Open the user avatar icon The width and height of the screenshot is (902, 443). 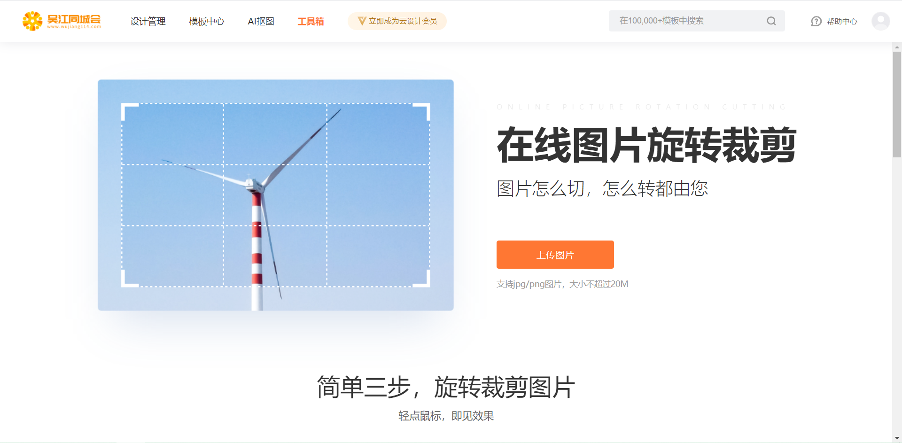(880, 21)
